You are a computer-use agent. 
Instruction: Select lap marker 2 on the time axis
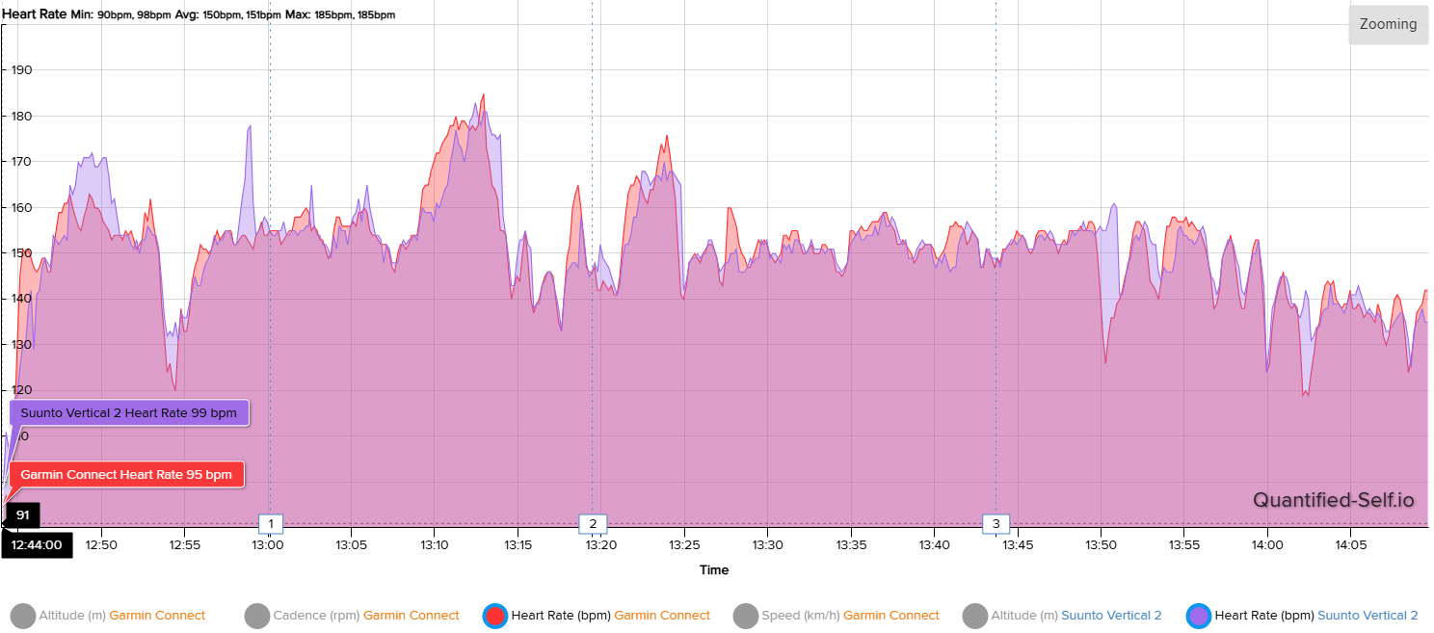(x=593, y=524)
